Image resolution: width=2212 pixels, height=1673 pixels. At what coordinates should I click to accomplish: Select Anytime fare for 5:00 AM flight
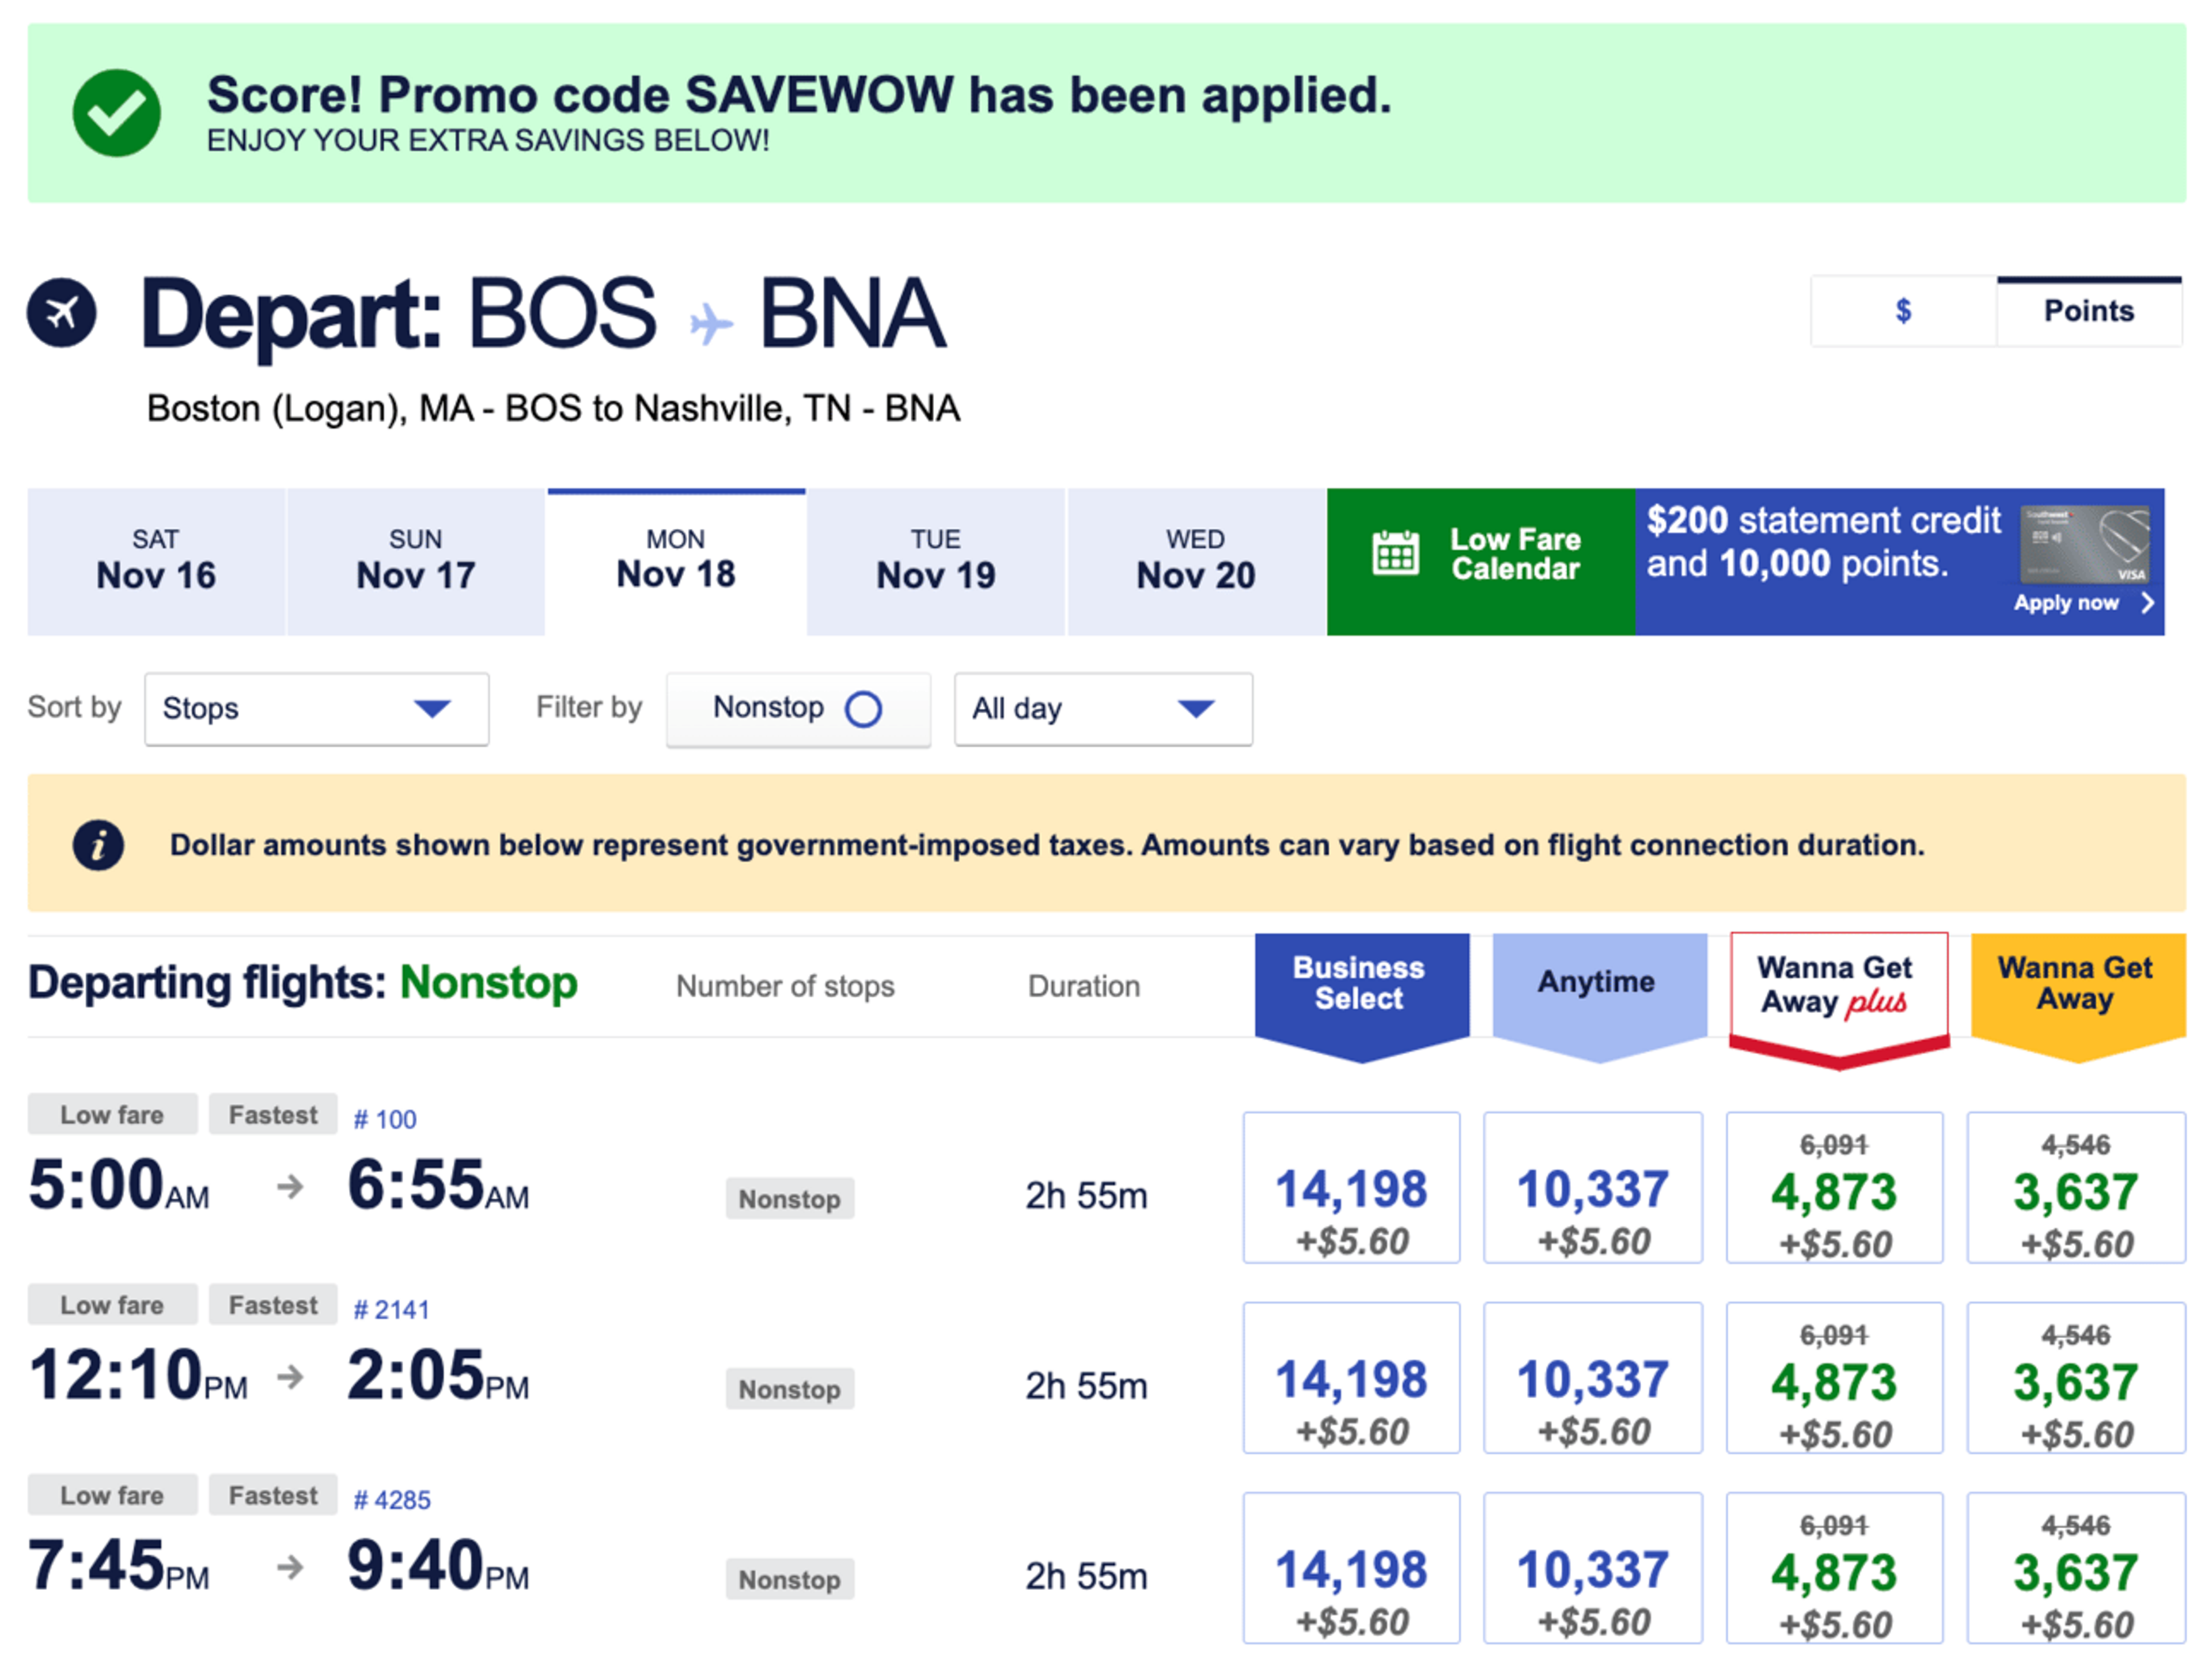point(1592,1188)
